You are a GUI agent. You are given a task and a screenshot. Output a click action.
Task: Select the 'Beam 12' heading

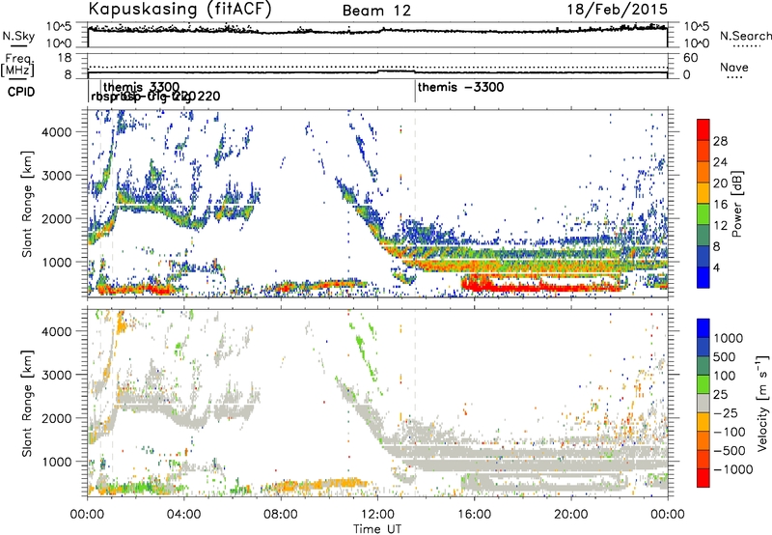376,11
